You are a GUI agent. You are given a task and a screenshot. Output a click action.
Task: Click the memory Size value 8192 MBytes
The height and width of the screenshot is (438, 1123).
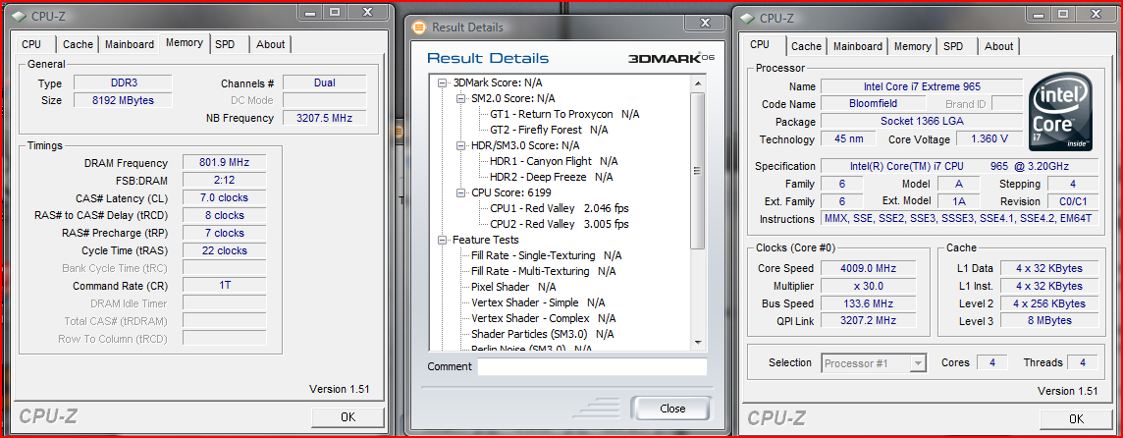point(123,100)
